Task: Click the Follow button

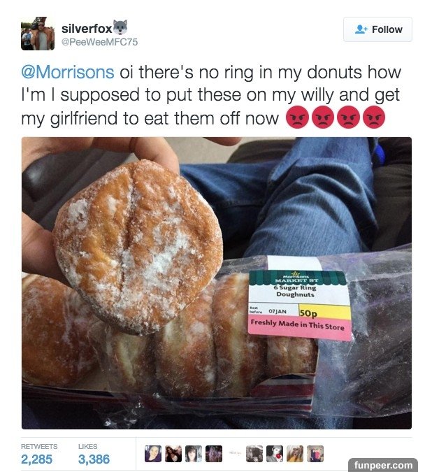Action: [377, 29]
